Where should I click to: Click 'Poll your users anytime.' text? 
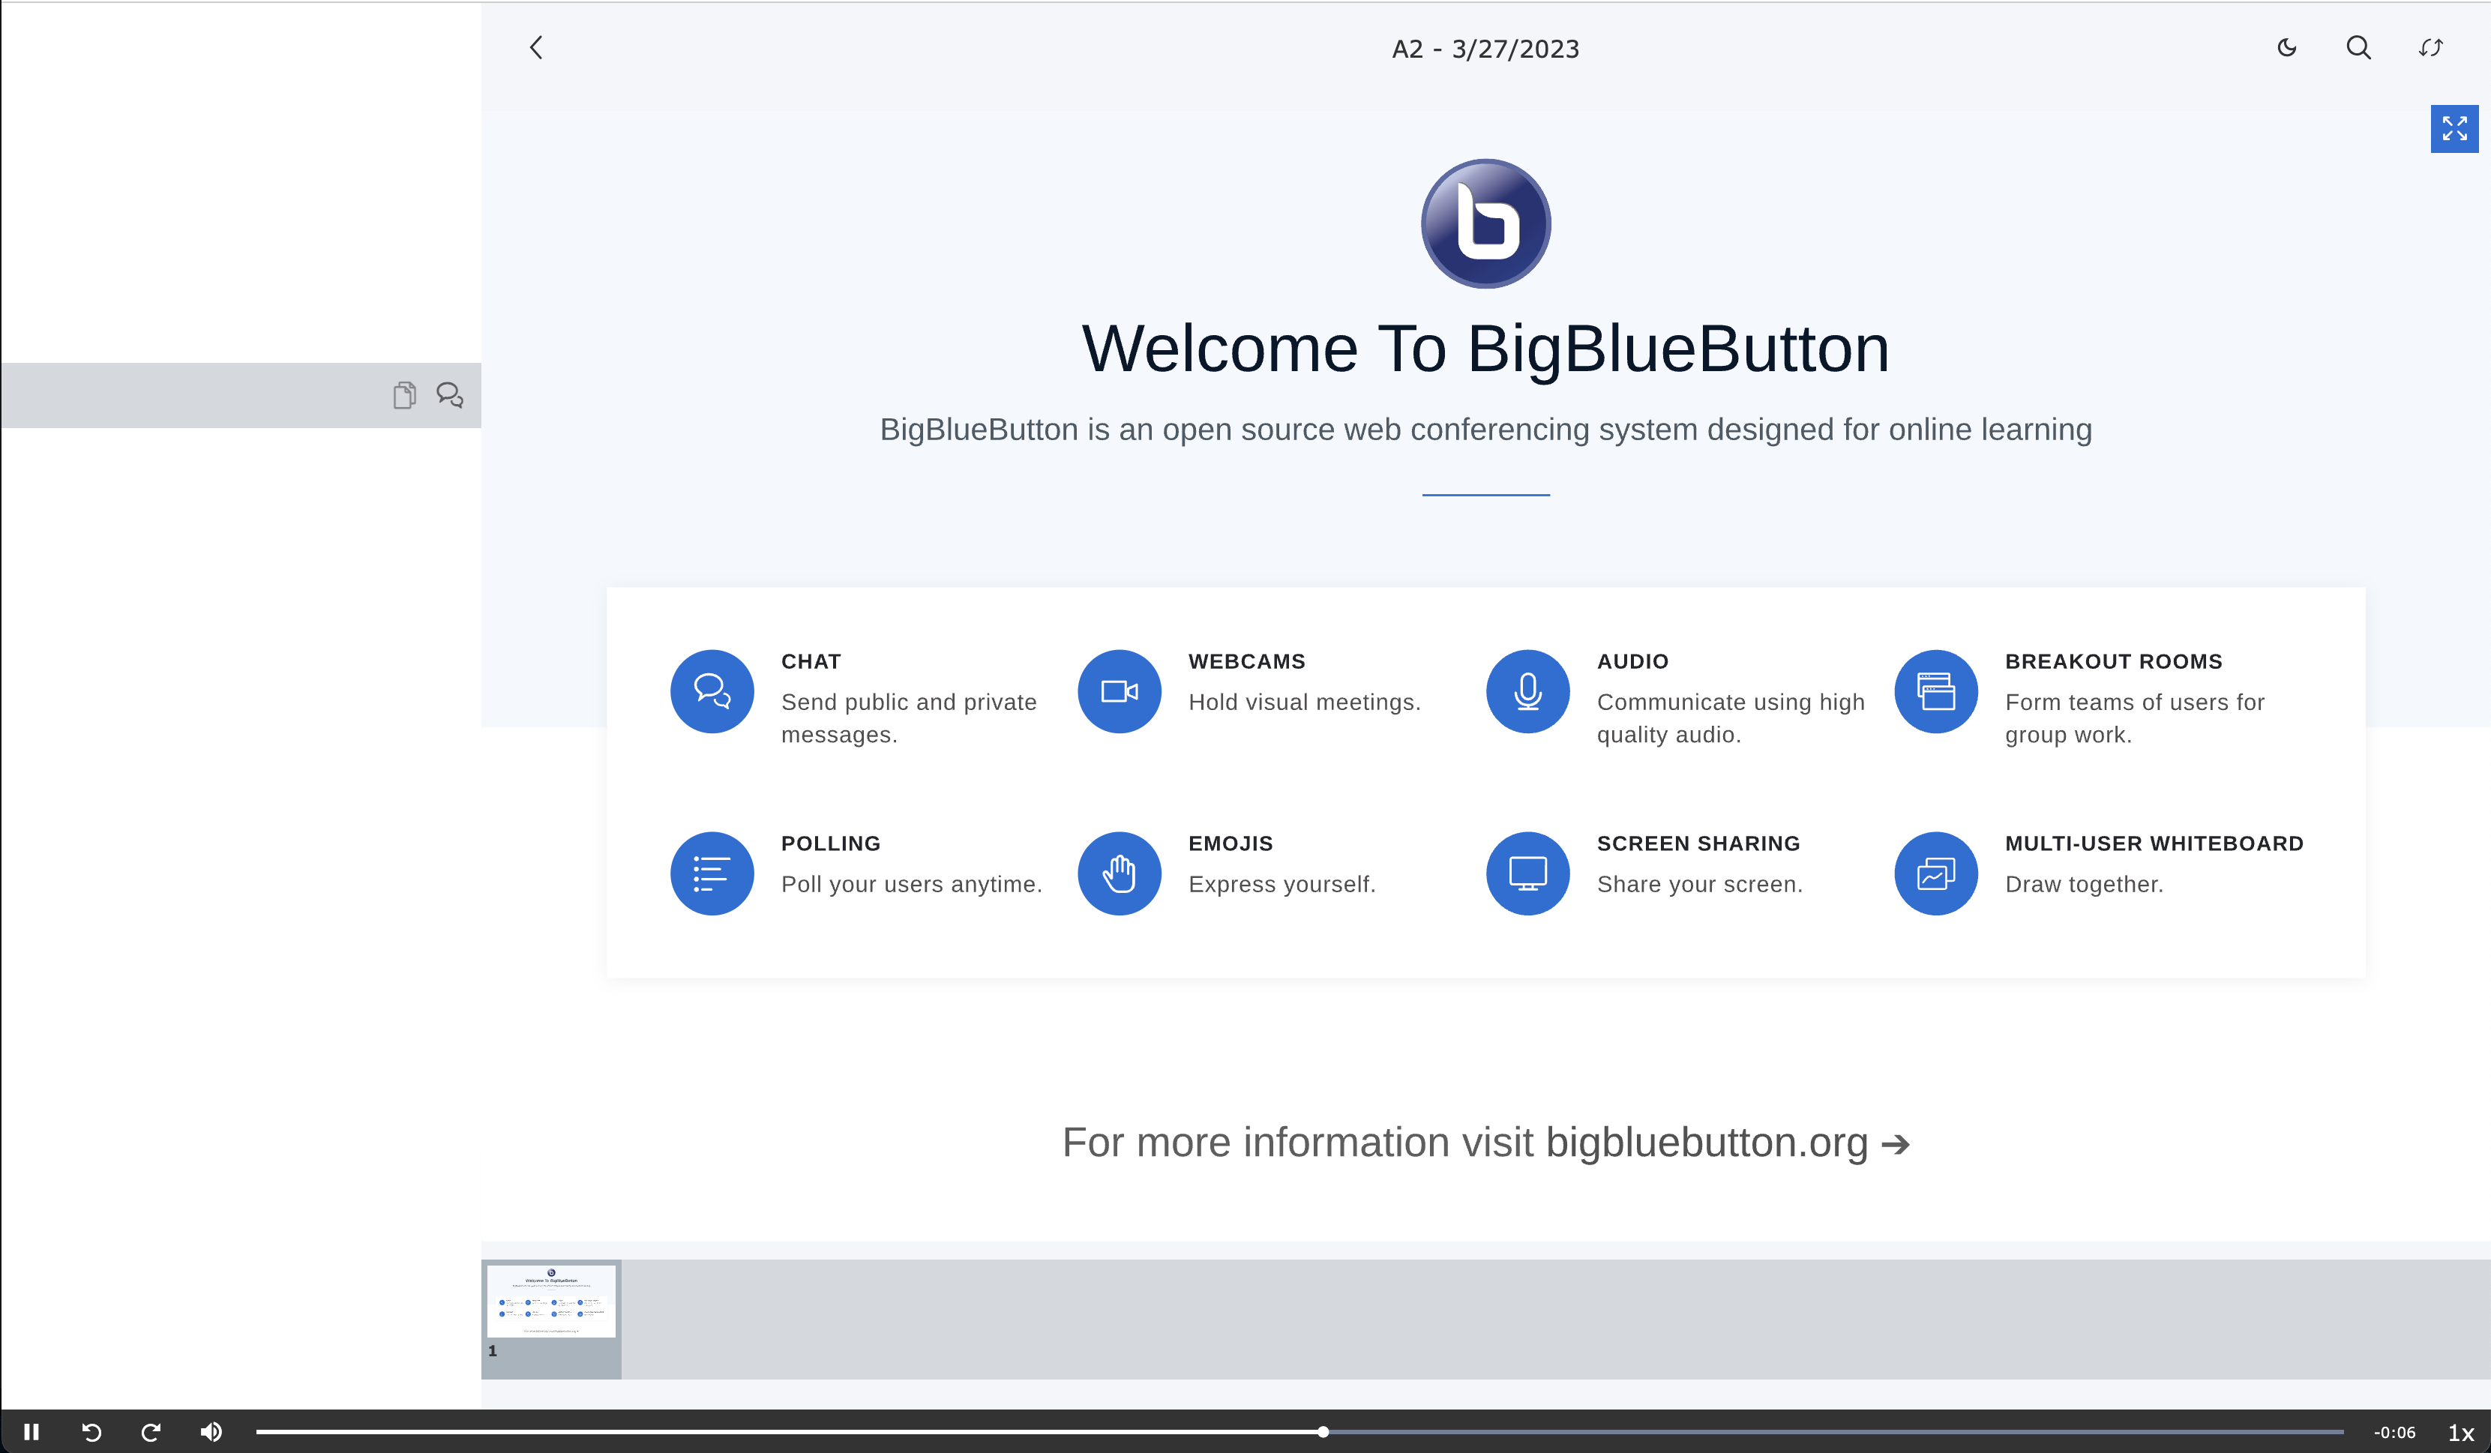tap(911, 884)
